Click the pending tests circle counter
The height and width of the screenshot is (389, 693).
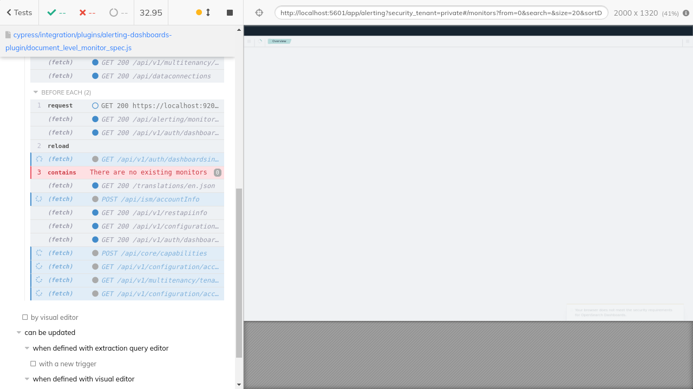tap(119, 12)
